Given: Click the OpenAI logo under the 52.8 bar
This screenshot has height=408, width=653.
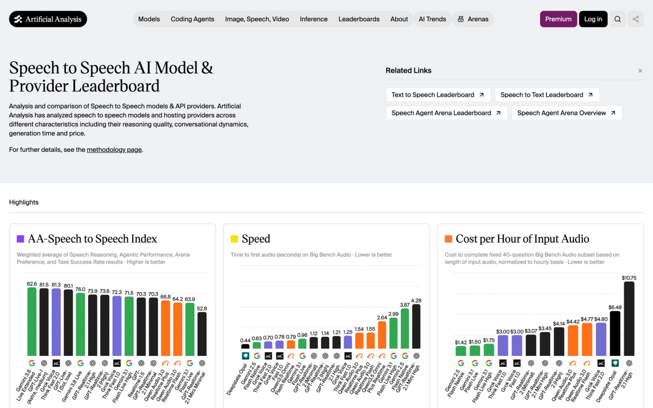Looking at the screenshot, I should tap(202, 363).
